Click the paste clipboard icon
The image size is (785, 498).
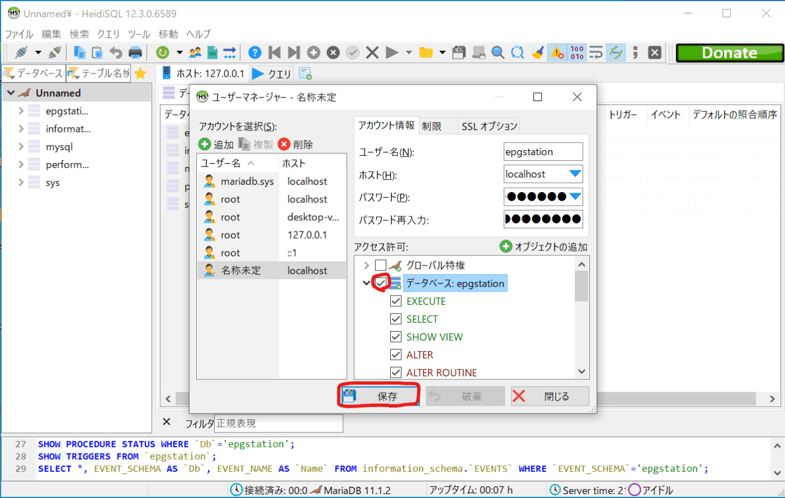(x=98, y=53)
